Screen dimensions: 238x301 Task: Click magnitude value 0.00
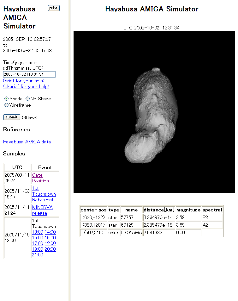coord(188,233)
